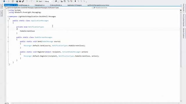
Task: Collapse the ApplicationMessages class block
Action: coord(8,21)
